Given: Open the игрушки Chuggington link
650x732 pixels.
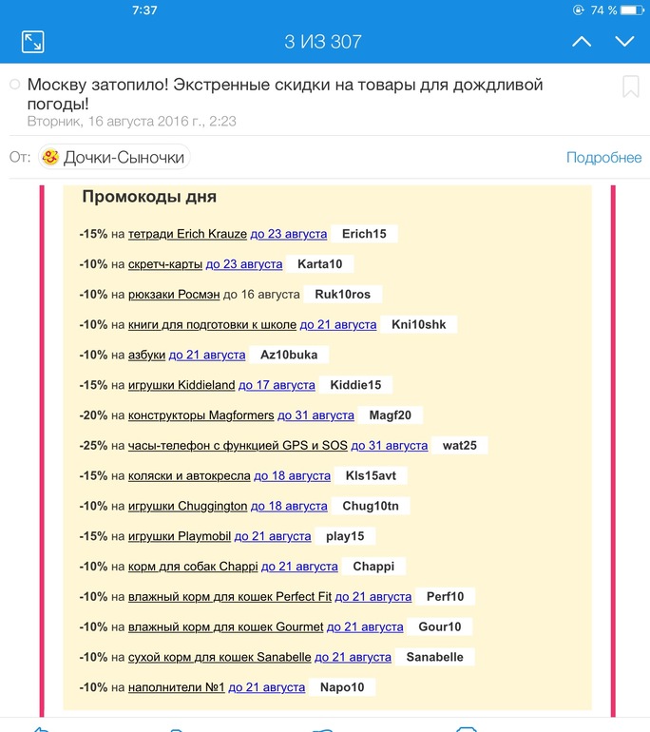Looking at the screenshot, I should click(187, 506).
